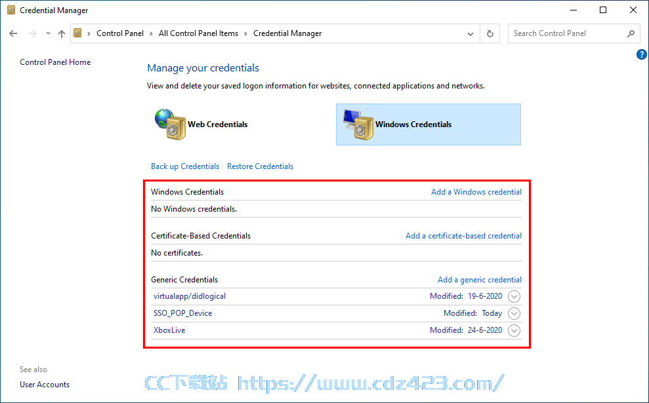
Task: Click the Windows Credentials monitor safe icon
Action: tap(358, 125)
